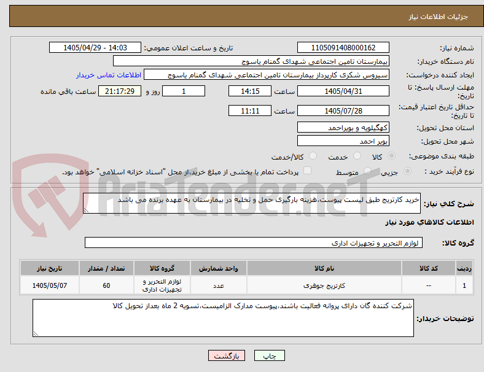Screen dimensions: 484x372
Task: Toggle the اسناد خزانه اسلامی payment checkbox
Action: [308, 171]
